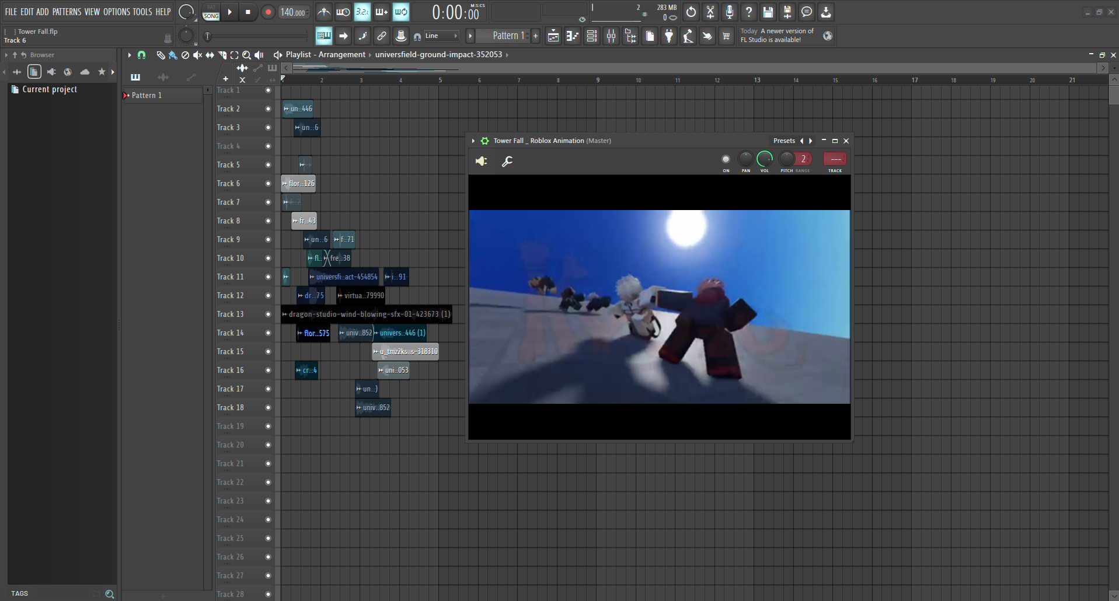
Task: Select the Playback/scrub tool in Playlist toolbar
Action: point(259,55)
